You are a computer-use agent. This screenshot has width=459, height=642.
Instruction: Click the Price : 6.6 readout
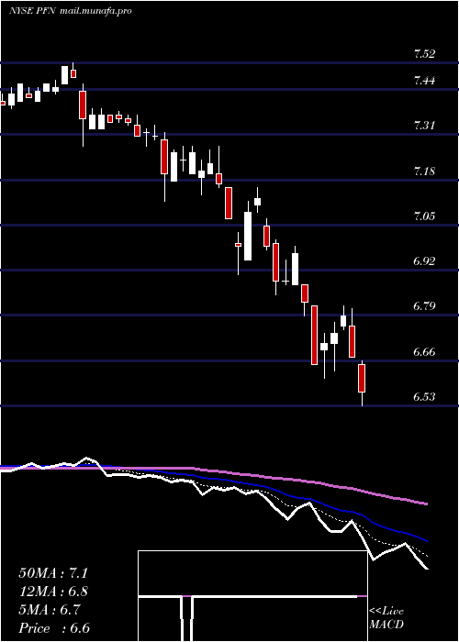click(54, 628)
